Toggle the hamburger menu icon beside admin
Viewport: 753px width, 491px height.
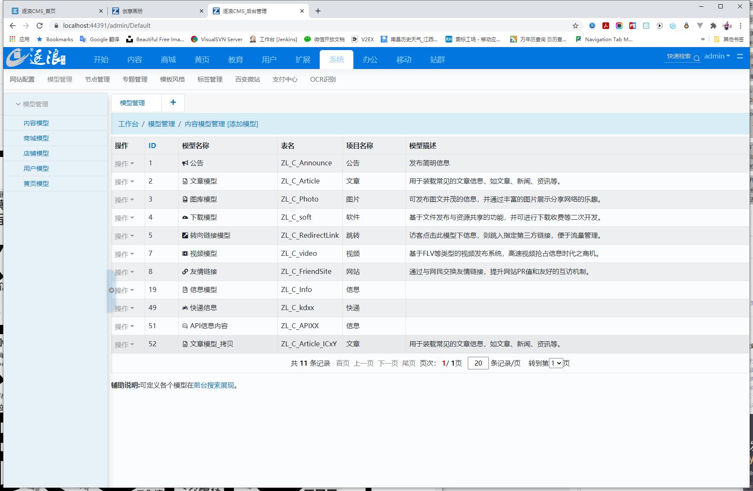tap(740, 56)
